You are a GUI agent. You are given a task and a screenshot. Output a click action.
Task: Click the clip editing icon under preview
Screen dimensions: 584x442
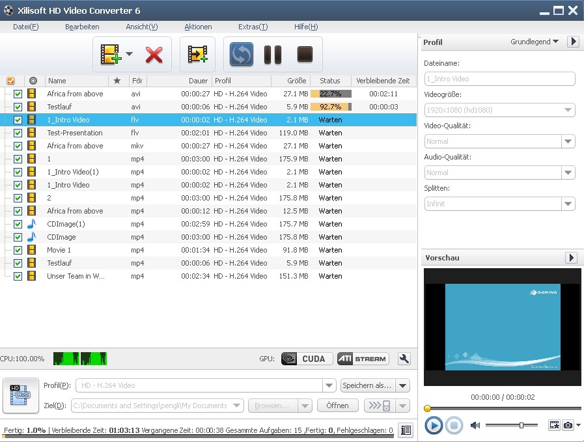pos(554,425)
